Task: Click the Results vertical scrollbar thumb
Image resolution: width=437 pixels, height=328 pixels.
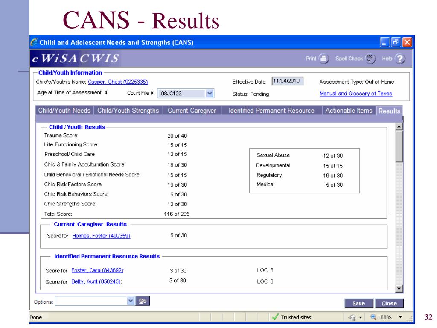Action: coord(399,146)
